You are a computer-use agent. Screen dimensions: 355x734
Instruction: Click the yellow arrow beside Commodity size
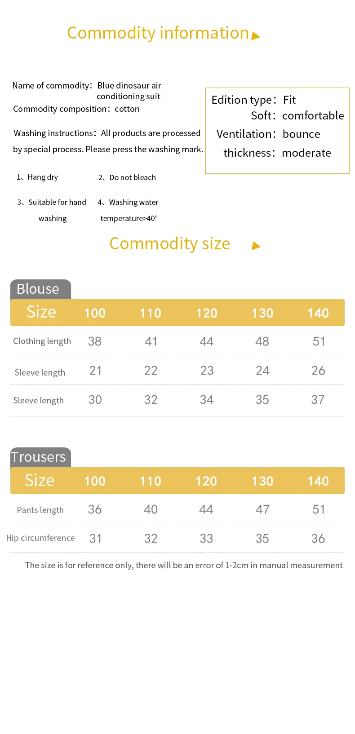(x=256, y=246)
